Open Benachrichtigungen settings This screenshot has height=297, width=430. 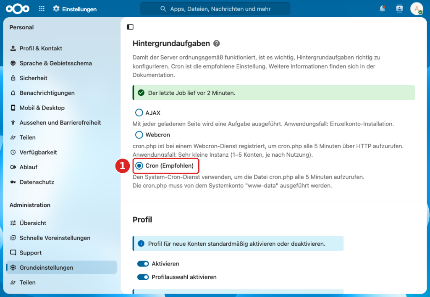pyautogui.click(x=62, y=93)
